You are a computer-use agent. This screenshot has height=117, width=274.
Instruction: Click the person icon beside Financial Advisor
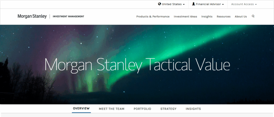tap(193, 4)
